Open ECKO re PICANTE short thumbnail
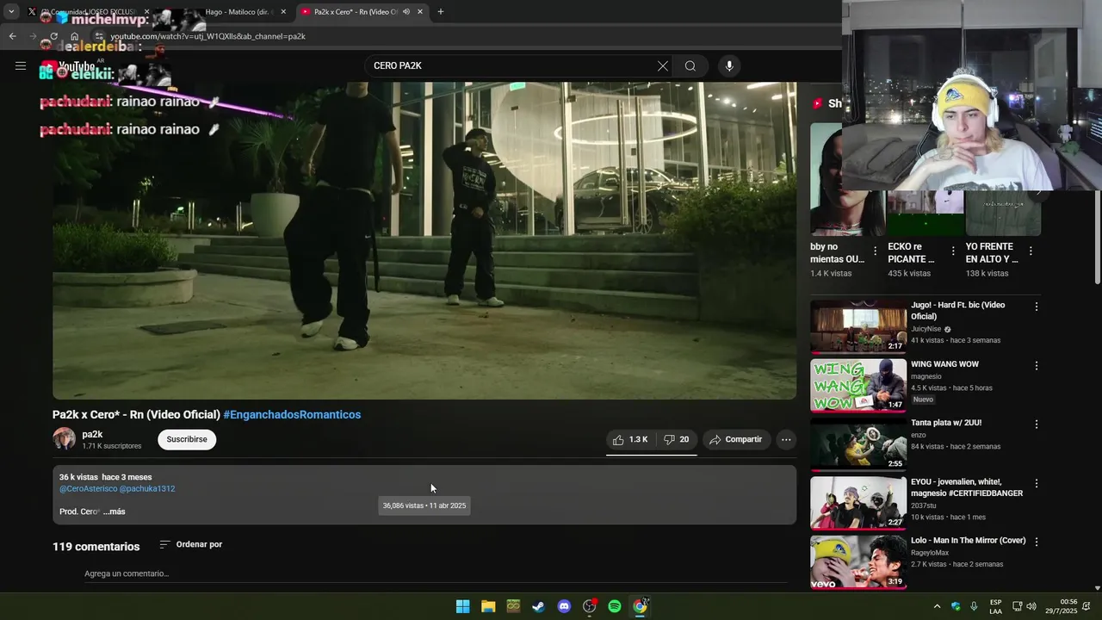Image resolution: width=1102 pixels, height=620 pixels. point(926,212)
